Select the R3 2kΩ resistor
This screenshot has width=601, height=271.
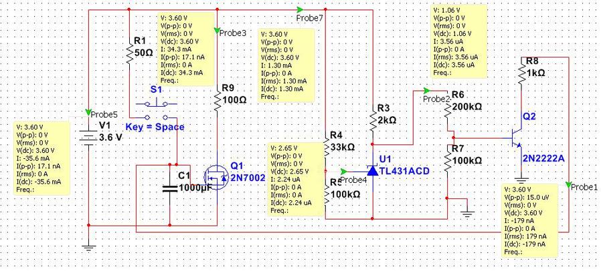pos(372,121)
